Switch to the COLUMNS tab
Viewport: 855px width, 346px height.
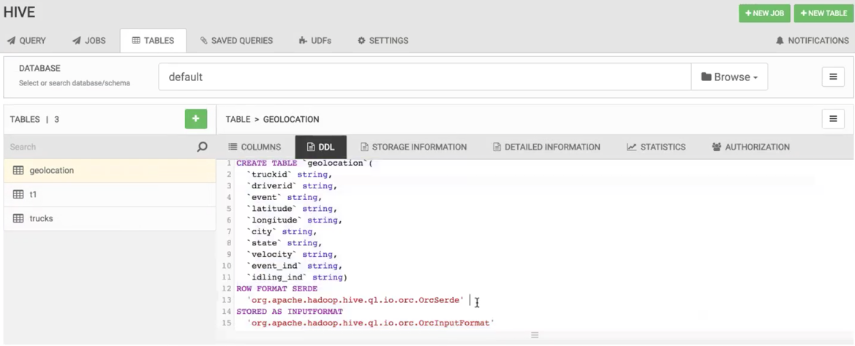[x=255, y=147]
